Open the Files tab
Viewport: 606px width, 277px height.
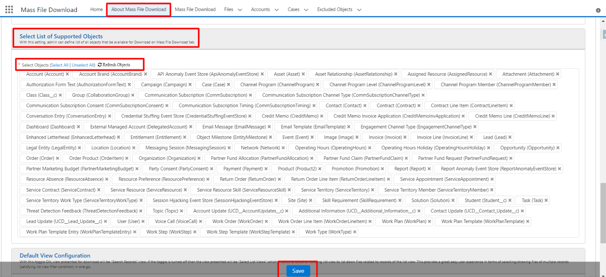coord(229,9)
